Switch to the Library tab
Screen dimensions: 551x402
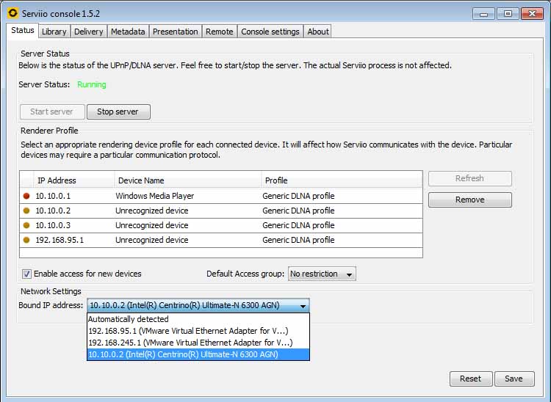[x=54, y=32]
